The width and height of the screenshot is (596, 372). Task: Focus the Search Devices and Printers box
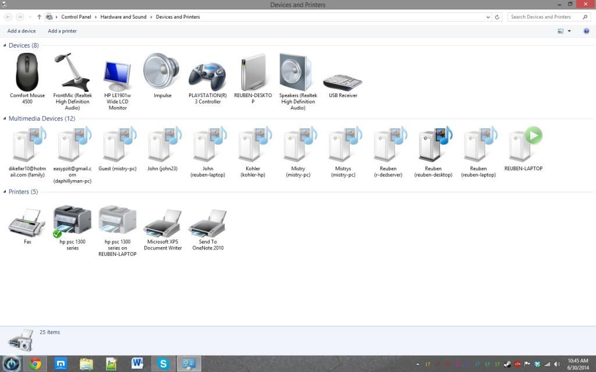(x=549, y=17)
